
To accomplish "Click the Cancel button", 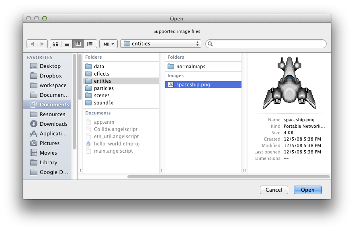I will tap(274, 190).
